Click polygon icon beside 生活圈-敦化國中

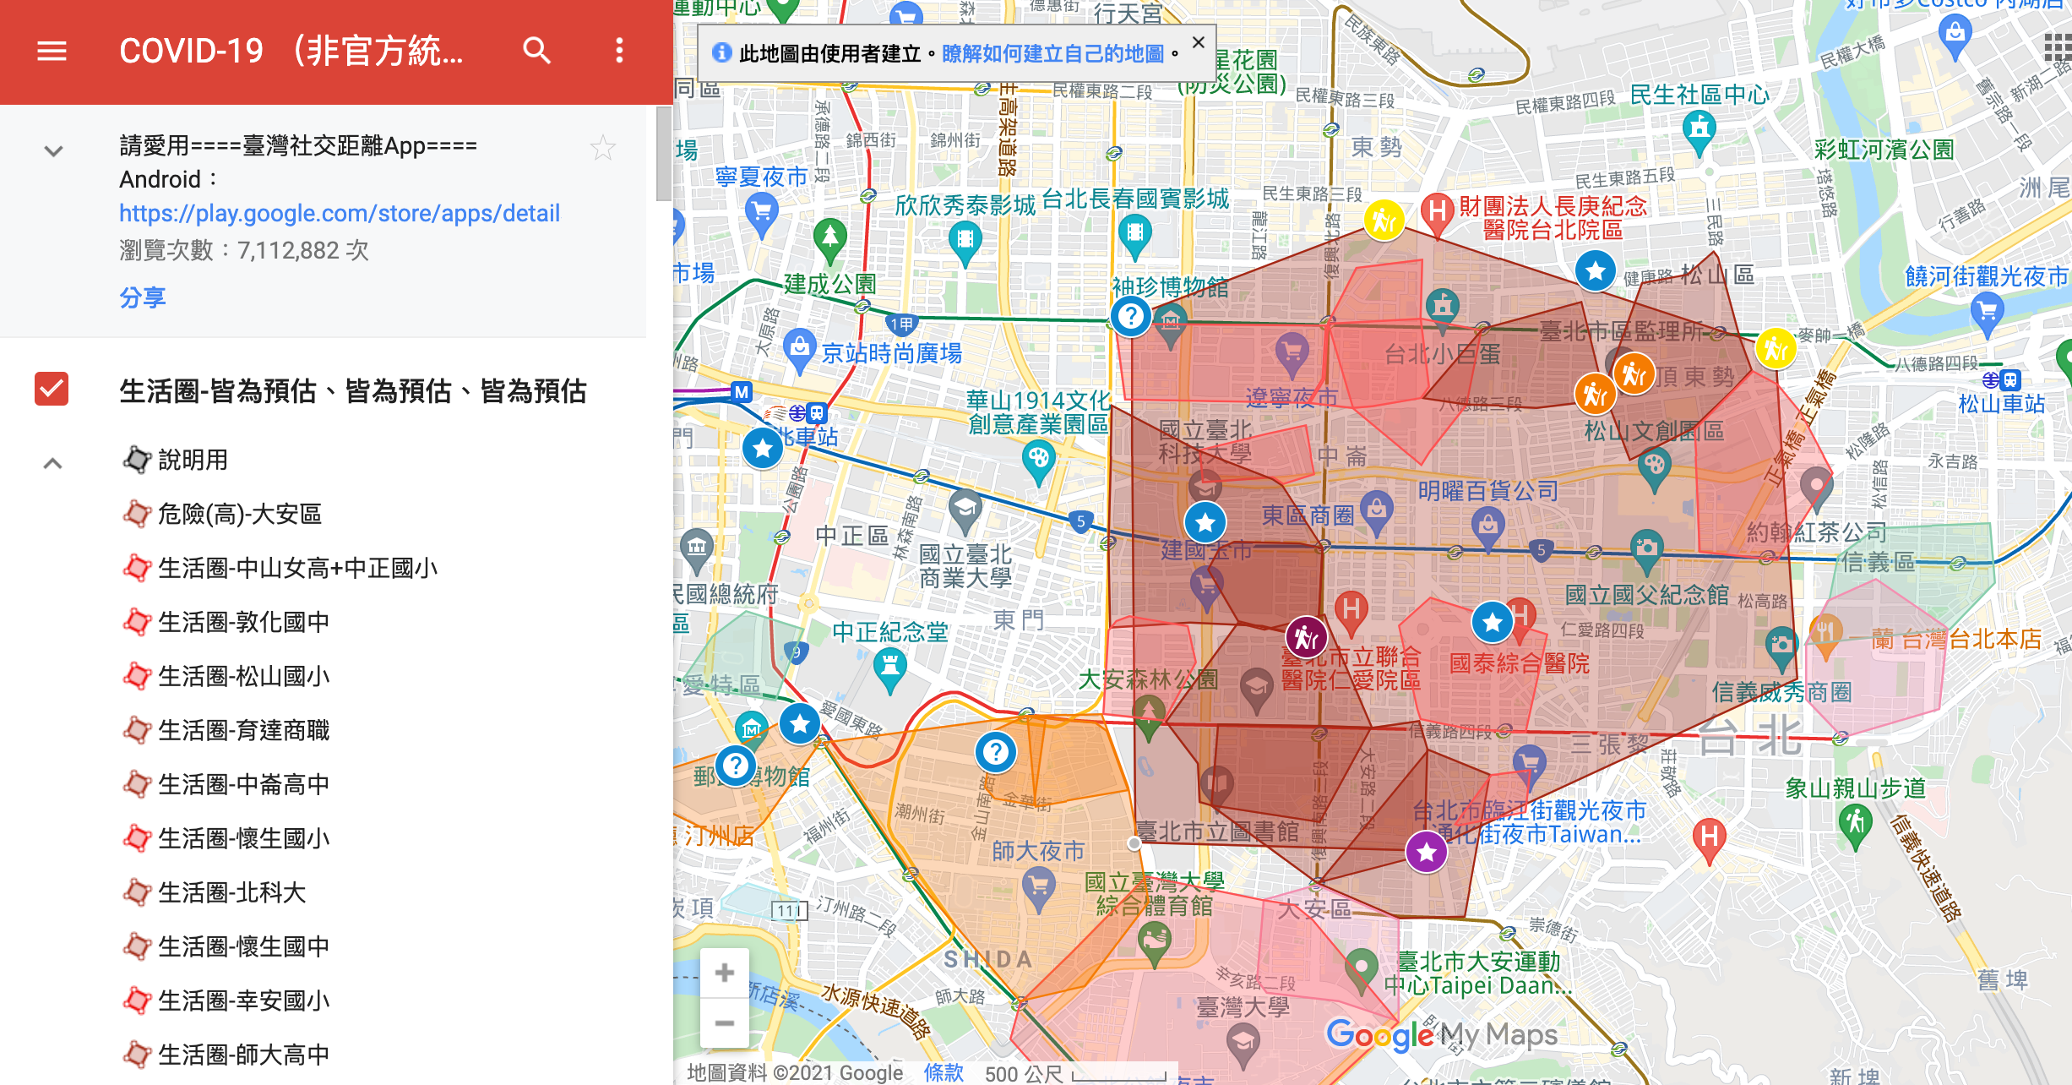(137, 622)
